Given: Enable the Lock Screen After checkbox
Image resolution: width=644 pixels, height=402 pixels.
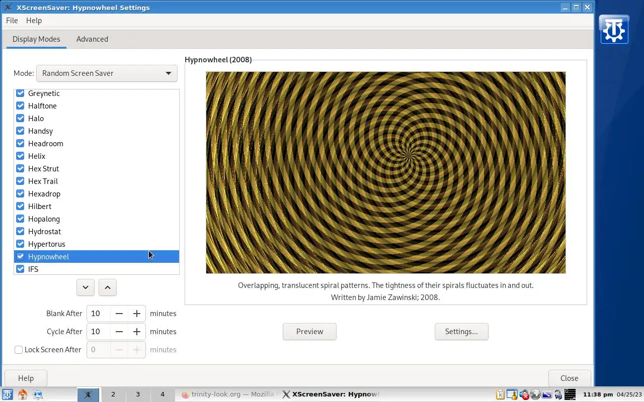Looking at the screenshot, I should (x=19, y=350).
